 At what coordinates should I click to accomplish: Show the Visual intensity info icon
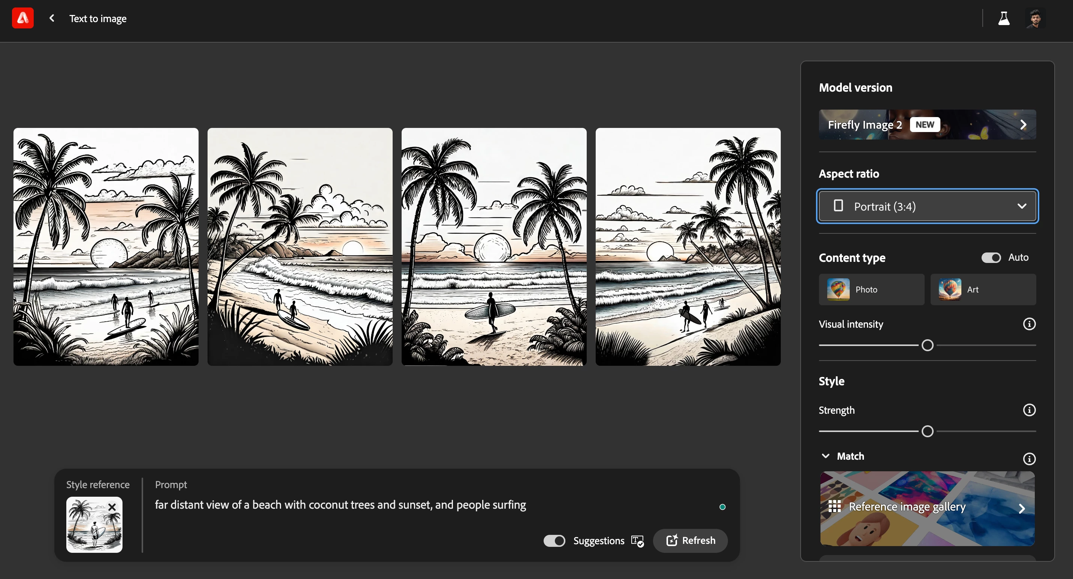point(1029,324)
